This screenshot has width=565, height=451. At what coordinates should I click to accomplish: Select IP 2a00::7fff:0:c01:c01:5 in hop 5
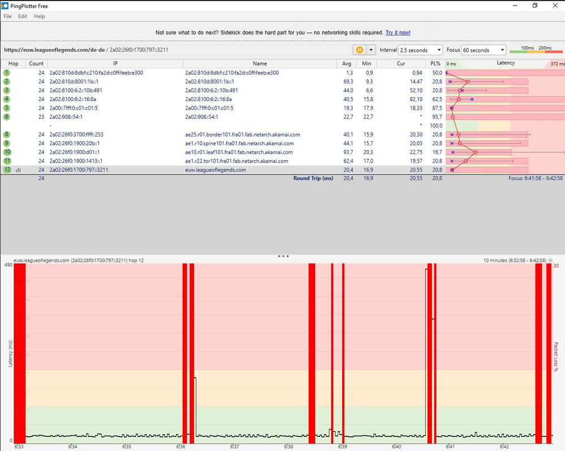(x=74, y=108)
